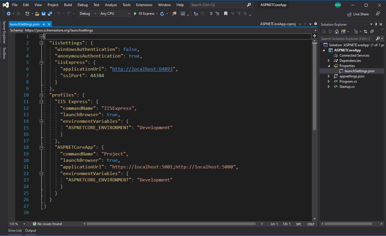
Task: Open the Extensions menu
Action: pos(144,5)
